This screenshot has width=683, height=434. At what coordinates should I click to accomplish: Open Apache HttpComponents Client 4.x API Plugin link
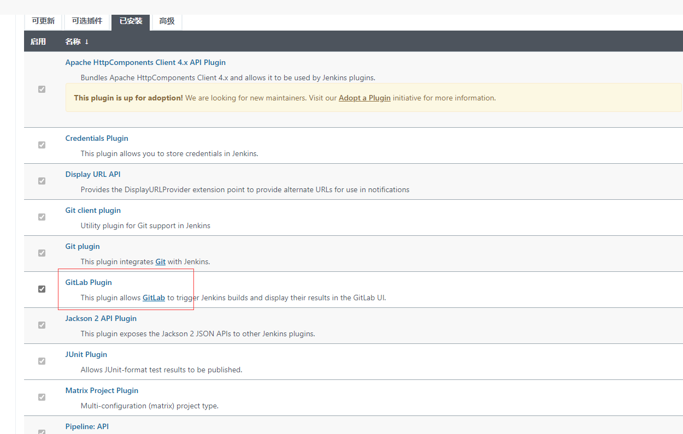point(145,62)
